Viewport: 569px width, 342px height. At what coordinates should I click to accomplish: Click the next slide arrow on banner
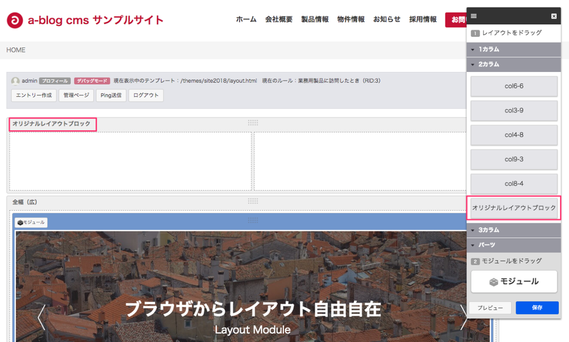tap(464, 317)
